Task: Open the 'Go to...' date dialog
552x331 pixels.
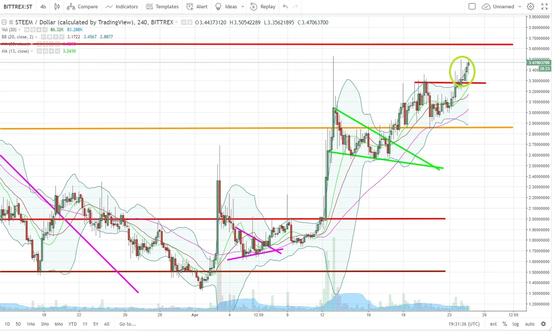Action: tap(127, 324)
